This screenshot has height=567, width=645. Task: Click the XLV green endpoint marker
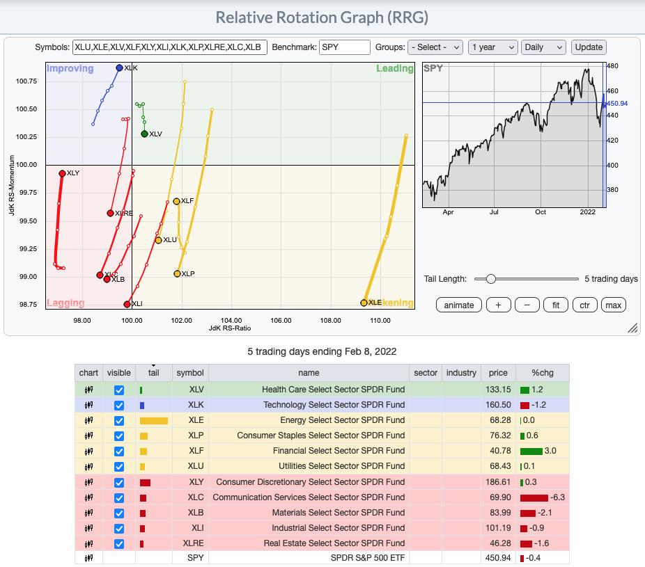[144, 134]
